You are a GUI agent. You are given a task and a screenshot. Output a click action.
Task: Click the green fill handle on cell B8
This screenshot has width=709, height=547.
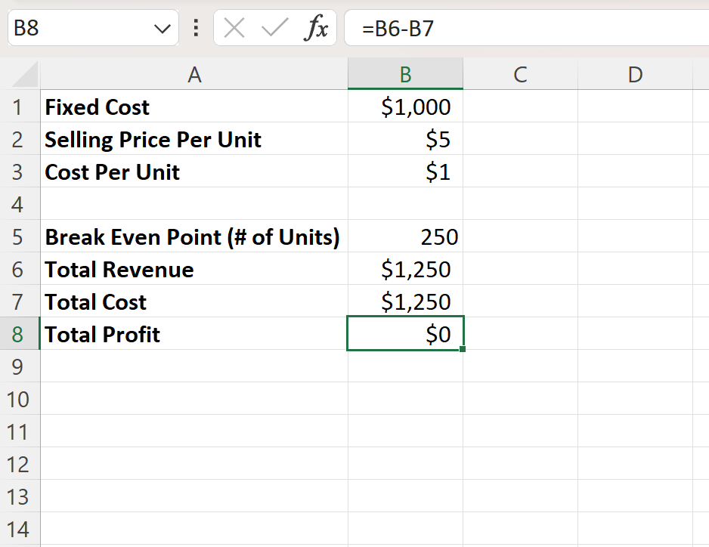pos(462,350)
